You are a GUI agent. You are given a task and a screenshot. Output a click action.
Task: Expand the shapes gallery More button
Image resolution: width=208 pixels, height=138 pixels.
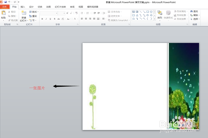155,19
